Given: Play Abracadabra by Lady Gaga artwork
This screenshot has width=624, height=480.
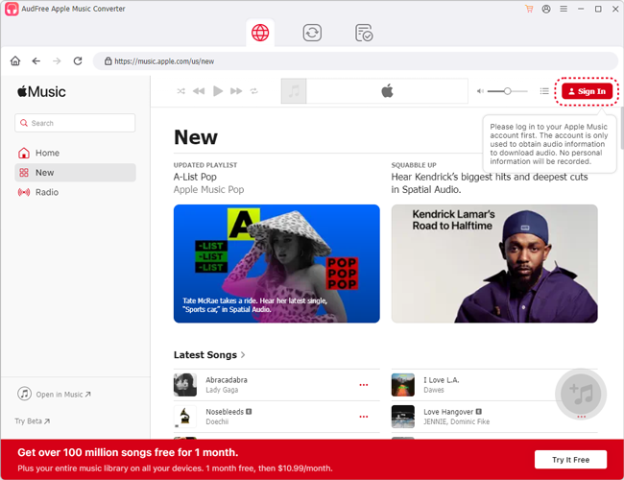Looking at the screenshot, I should pos(185,385).
